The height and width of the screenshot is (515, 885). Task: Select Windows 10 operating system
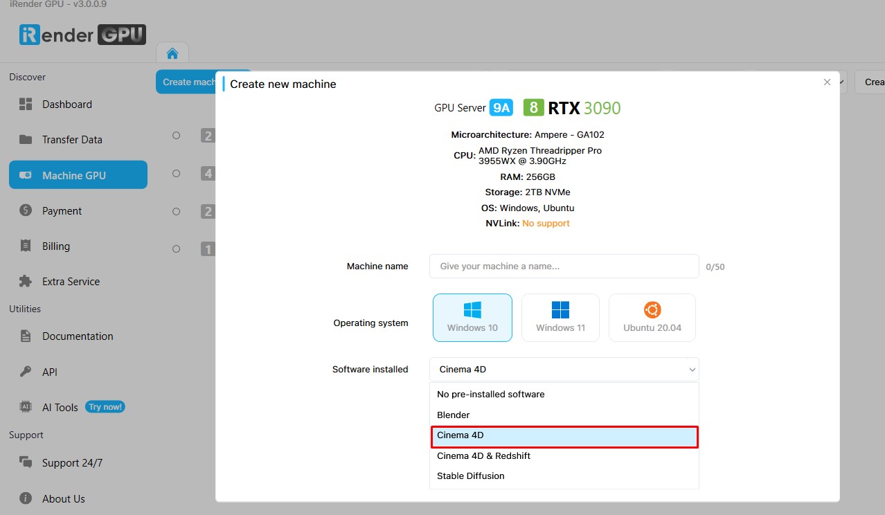[x=472, y=318]
